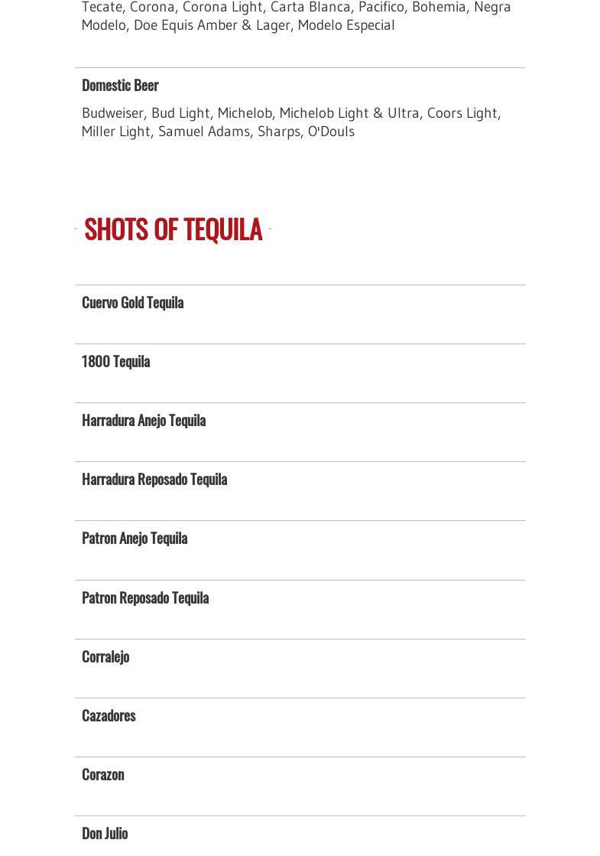Select Harradura Anejo Tequila
Screen dimensions: 600x856
pos(143,420)
